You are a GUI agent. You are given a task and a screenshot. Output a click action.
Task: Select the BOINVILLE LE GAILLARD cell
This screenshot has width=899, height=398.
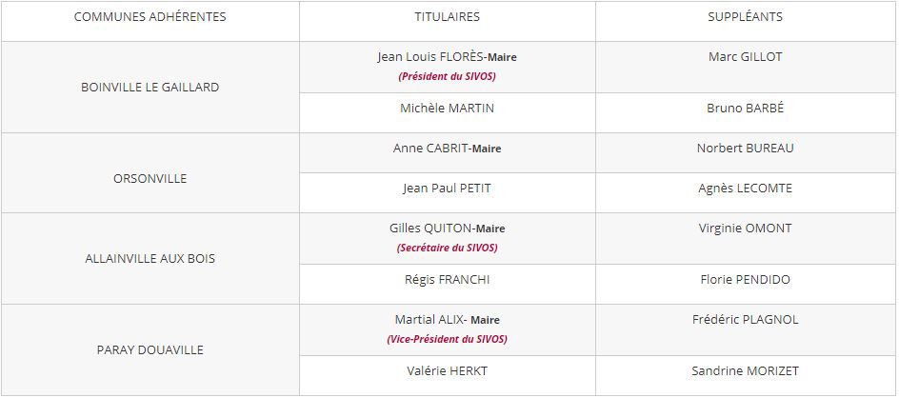pos(150,87)
